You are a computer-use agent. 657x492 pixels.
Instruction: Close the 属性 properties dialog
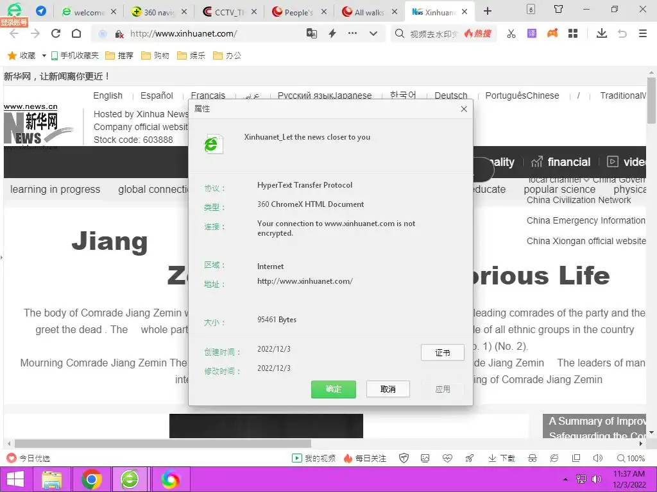(x=464, y=109)
